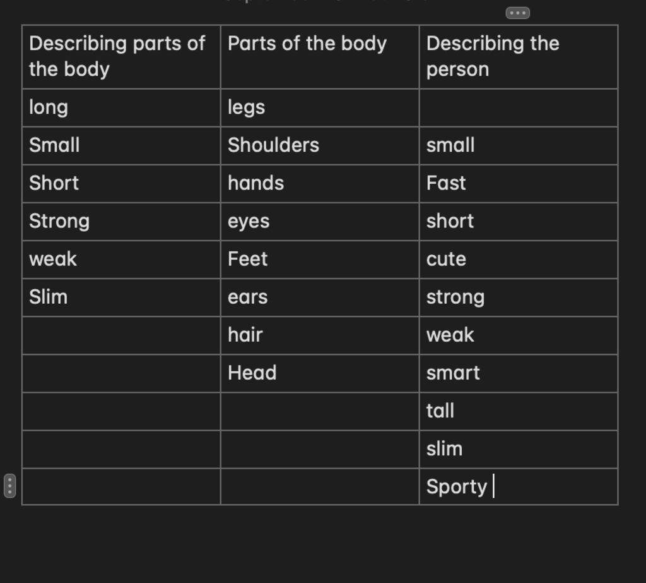Place cursor in the "Shoulders" cell
Screen dimensions: 646x583
[x=319, y=145]
